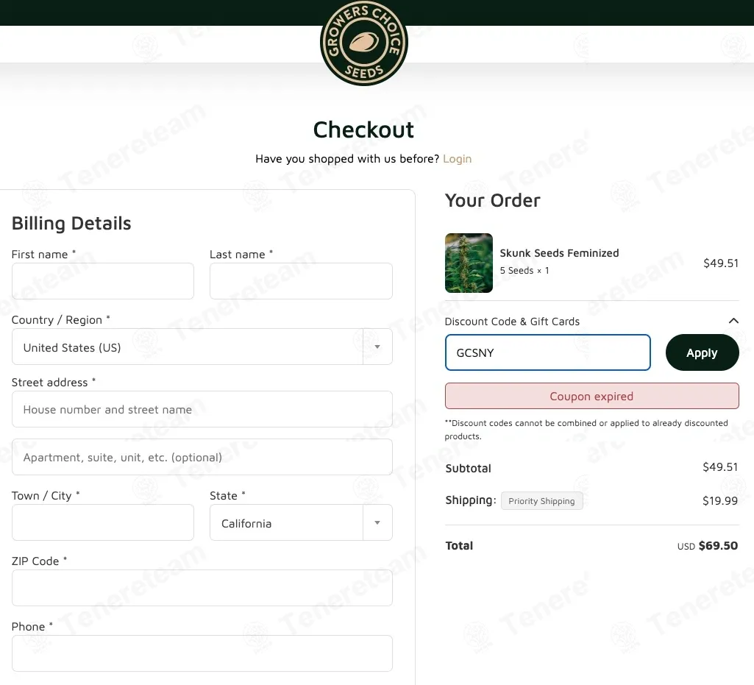Focus the Last name field
Viewport: 754px width, 685px height.
click(301, 281)
